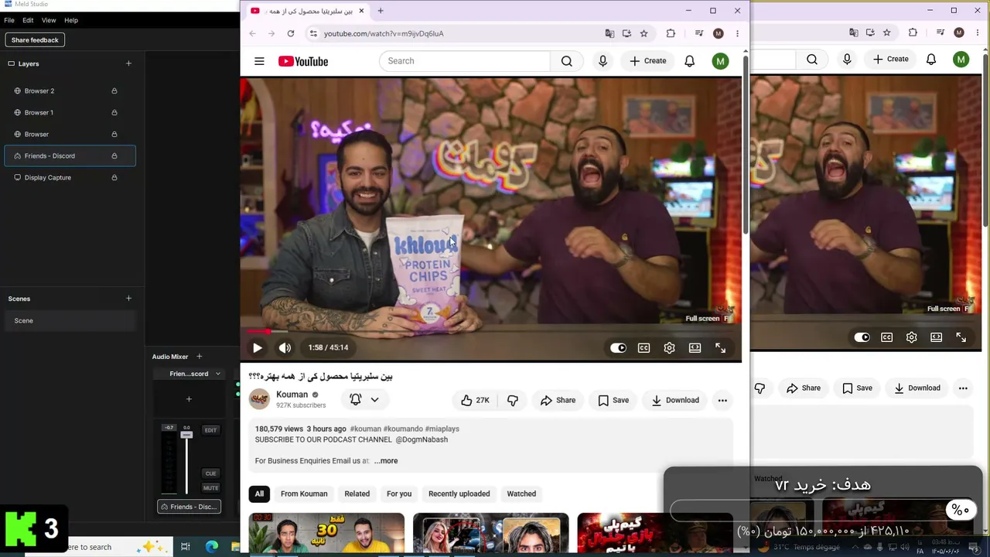Toggle lock on Browser 2 layer

114,91
